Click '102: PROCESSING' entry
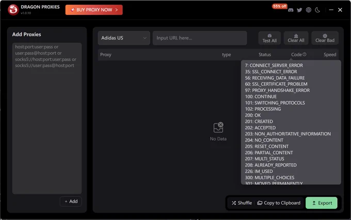Image resolution: width=351 pixels, height=220 pixels. point(263,109)
